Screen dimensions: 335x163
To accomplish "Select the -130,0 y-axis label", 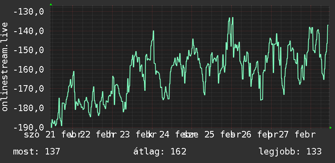I will 28,11.
